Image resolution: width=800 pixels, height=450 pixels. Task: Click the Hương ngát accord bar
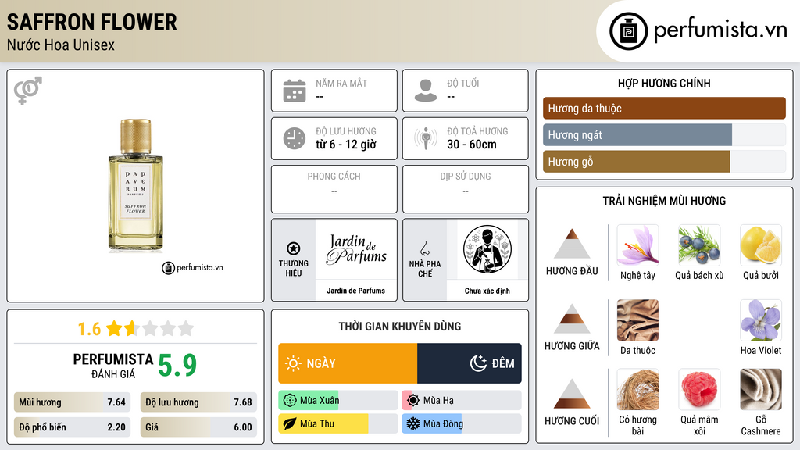[x=664, y=135]
